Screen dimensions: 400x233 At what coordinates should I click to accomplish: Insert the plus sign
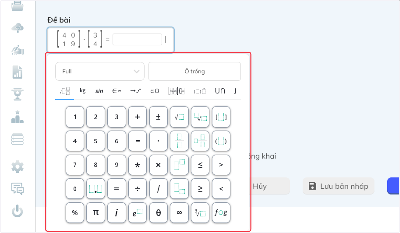(x=137, y=117)
